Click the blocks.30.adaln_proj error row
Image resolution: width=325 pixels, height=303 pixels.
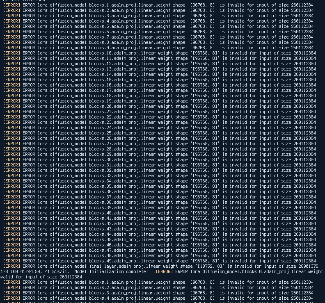(159, 159)
